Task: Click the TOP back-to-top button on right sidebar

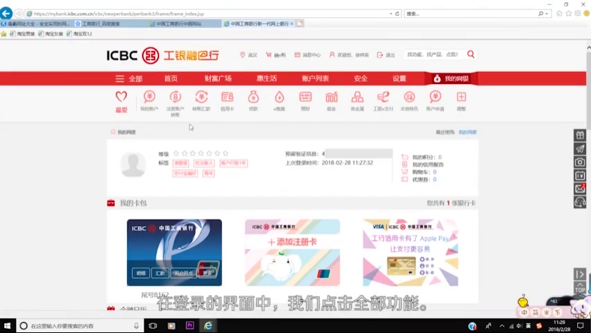Action: tap(580, 287)
